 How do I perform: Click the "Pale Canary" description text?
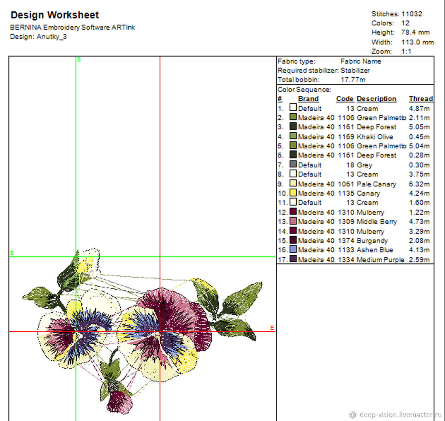pyautogui.click(x=376, y=184)
